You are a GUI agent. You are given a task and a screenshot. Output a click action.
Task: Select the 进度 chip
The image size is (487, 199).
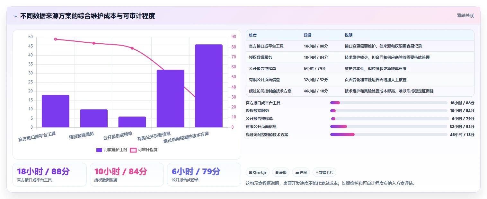301,172
